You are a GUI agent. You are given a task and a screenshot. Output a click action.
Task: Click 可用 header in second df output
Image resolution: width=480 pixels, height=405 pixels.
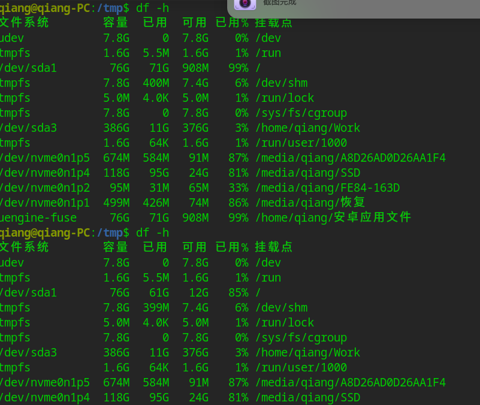click(194, 247)
